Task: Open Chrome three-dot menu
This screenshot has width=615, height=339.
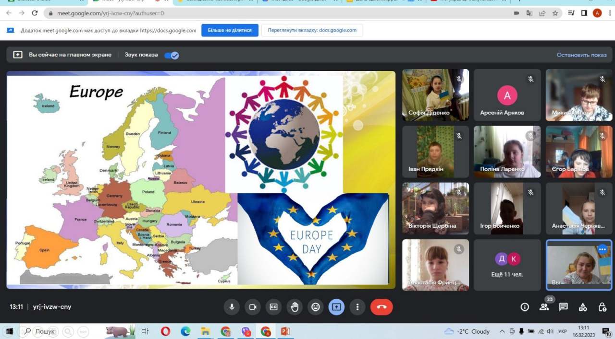Action: tap(609, 13)
